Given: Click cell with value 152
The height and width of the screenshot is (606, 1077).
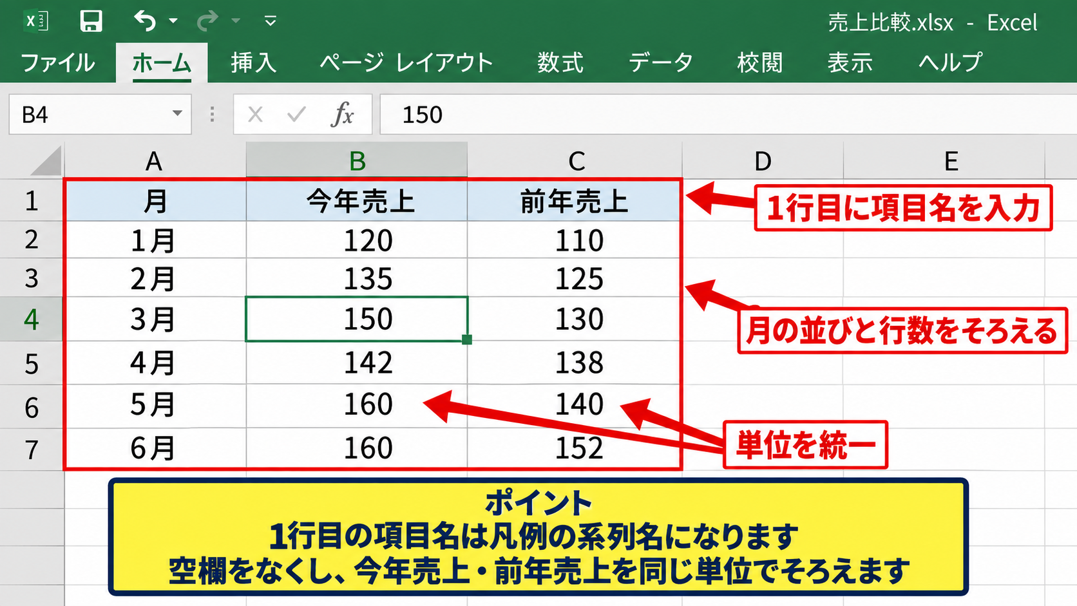Looking at the screenshot, I should click(574, 448).
